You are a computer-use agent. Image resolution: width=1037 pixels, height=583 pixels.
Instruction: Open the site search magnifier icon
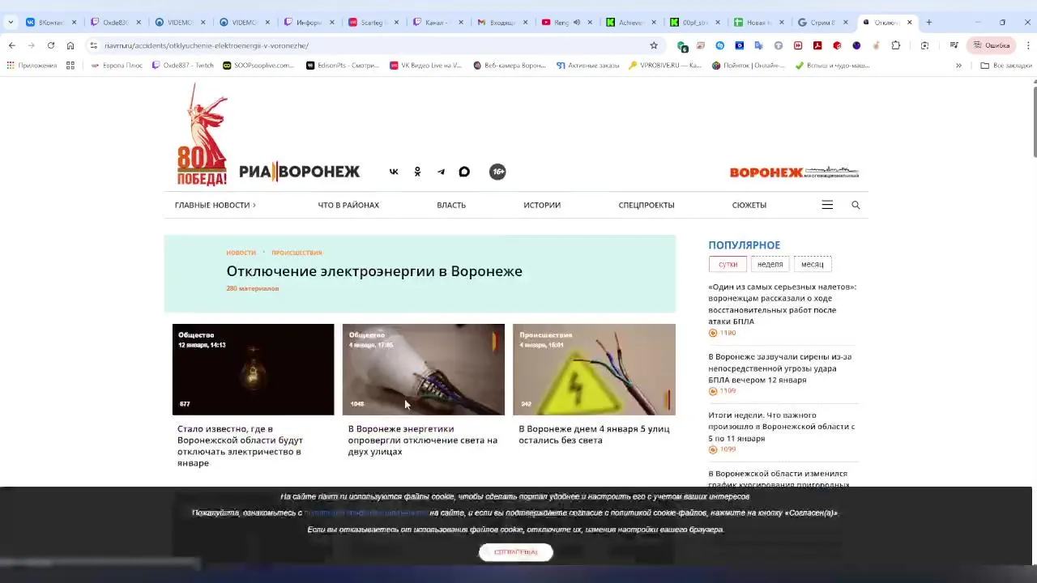(x=856, y=205)
